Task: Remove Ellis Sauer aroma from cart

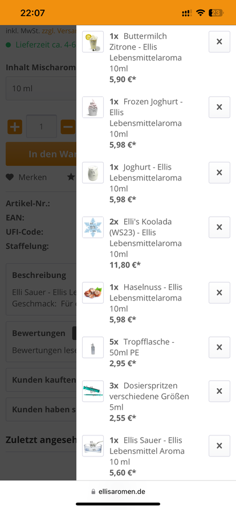Action: click(x=219, y=446)
